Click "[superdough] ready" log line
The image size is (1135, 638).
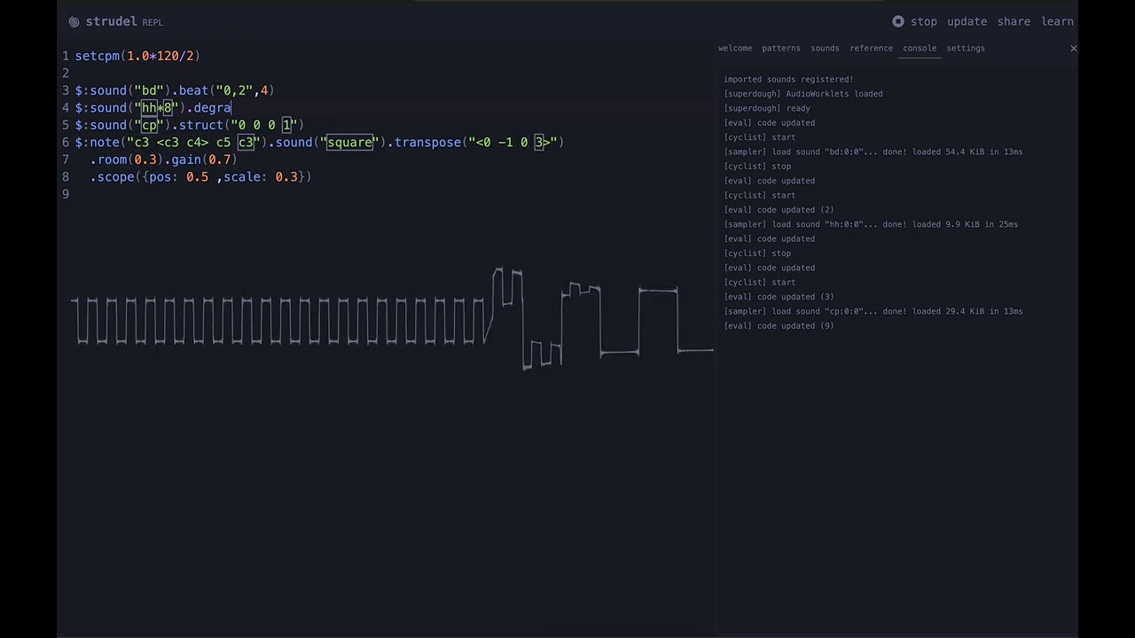[x=767, y=108]
